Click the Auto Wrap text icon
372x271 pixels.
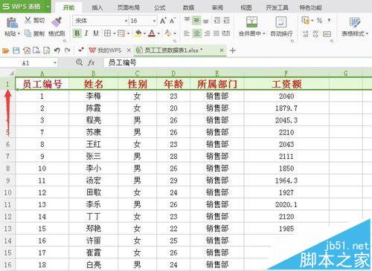coord(281,22)
